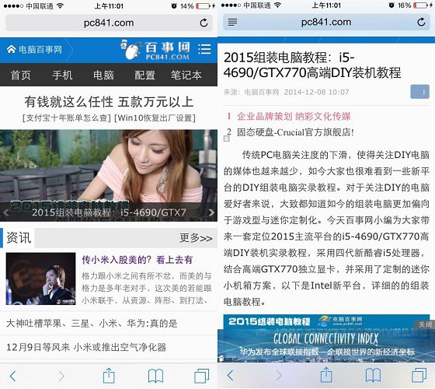Open 资讯 section heading
Viewport: 435px width, 389px height.
(x=19, y=238)
